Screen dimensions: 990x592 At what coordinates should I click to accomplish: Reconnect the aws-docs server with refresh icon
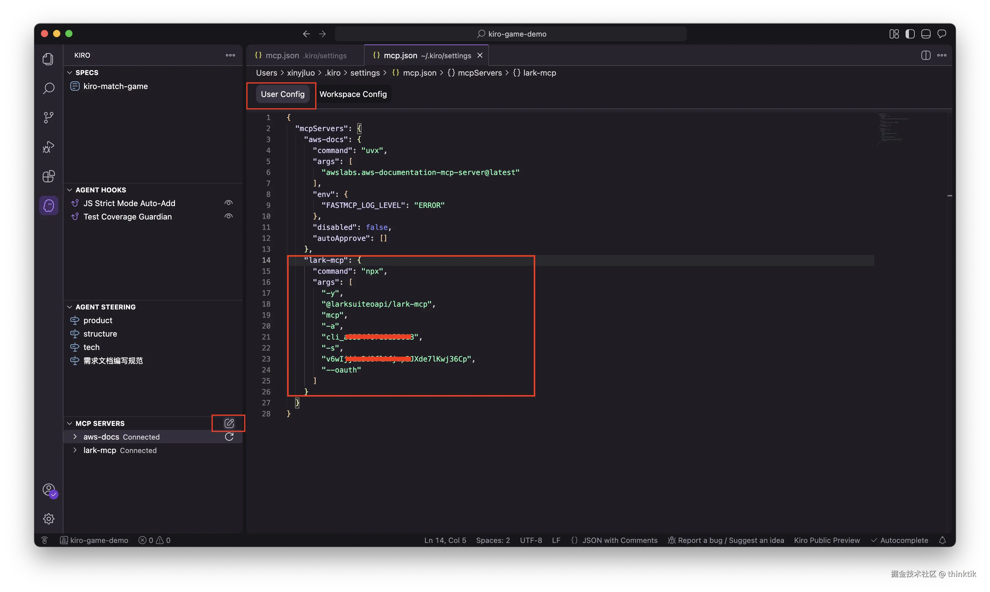(x=229, y=437)
